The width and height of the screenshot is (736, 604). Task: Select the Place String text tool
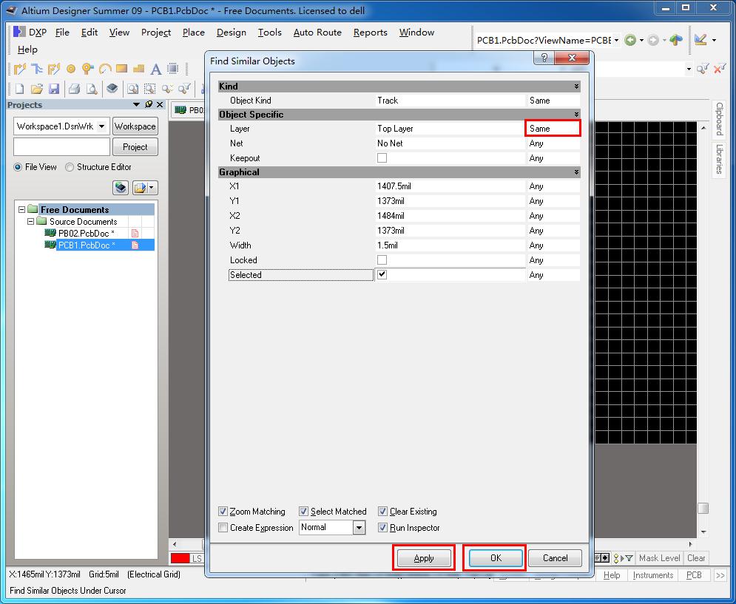[x=156, y=69]
